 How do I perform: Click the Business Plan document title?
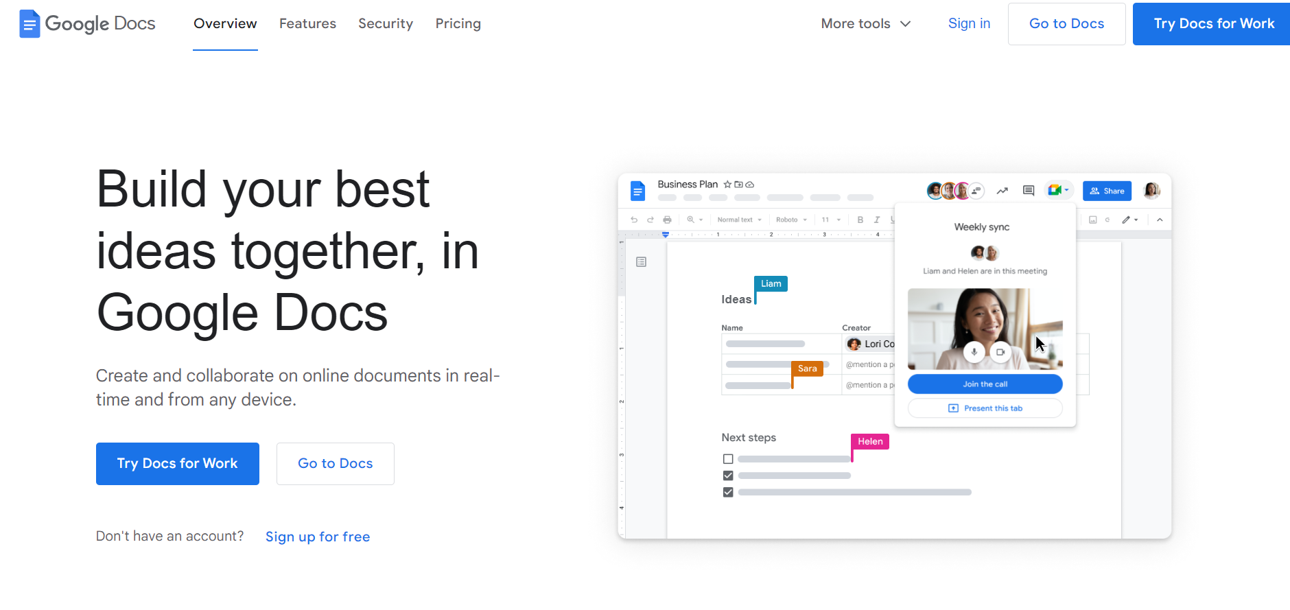[x=688, y=185]
